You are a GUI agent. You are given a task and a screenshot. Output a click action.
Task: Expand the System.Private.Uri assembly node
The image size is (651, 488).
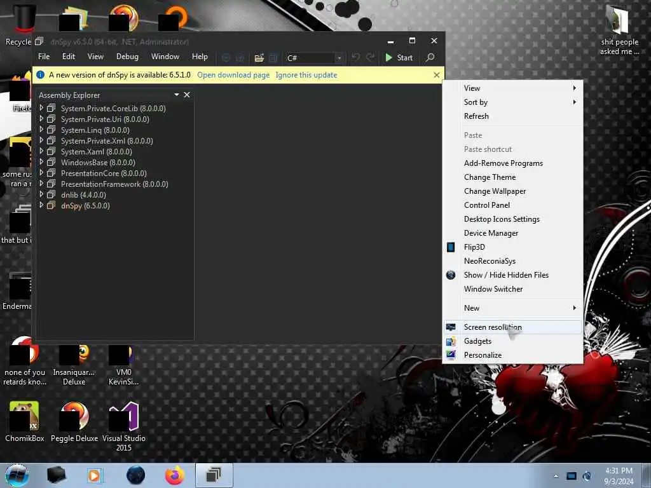tap(41, 119)
